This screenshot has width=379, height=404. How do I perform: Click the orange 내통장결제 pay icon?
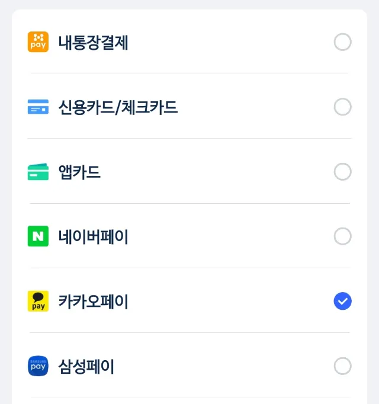38,42
